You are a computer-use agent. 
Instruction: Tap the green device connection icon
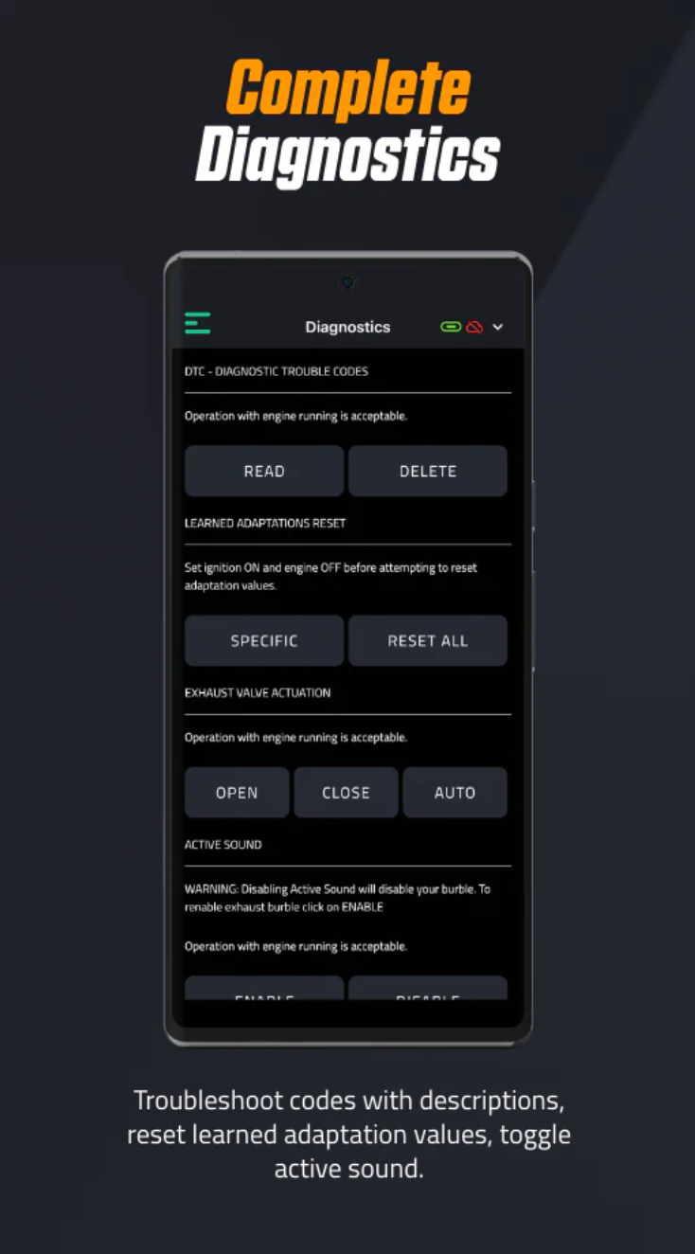pos(451,327)
